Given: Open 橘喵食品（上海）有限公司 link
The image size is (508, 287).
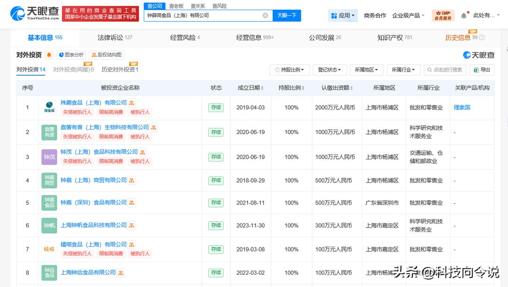Looking at the screenshot, I should pos(94,244).
